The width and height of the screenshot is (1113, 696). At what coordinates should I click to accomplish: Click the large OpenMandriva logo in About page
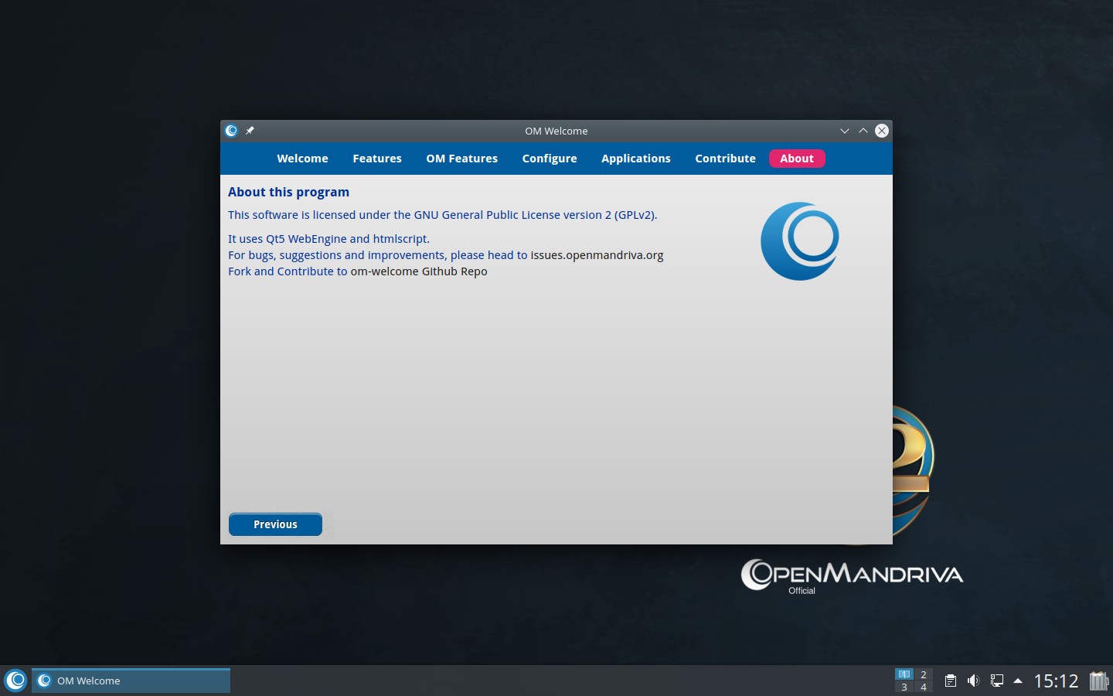pos(799,241)
